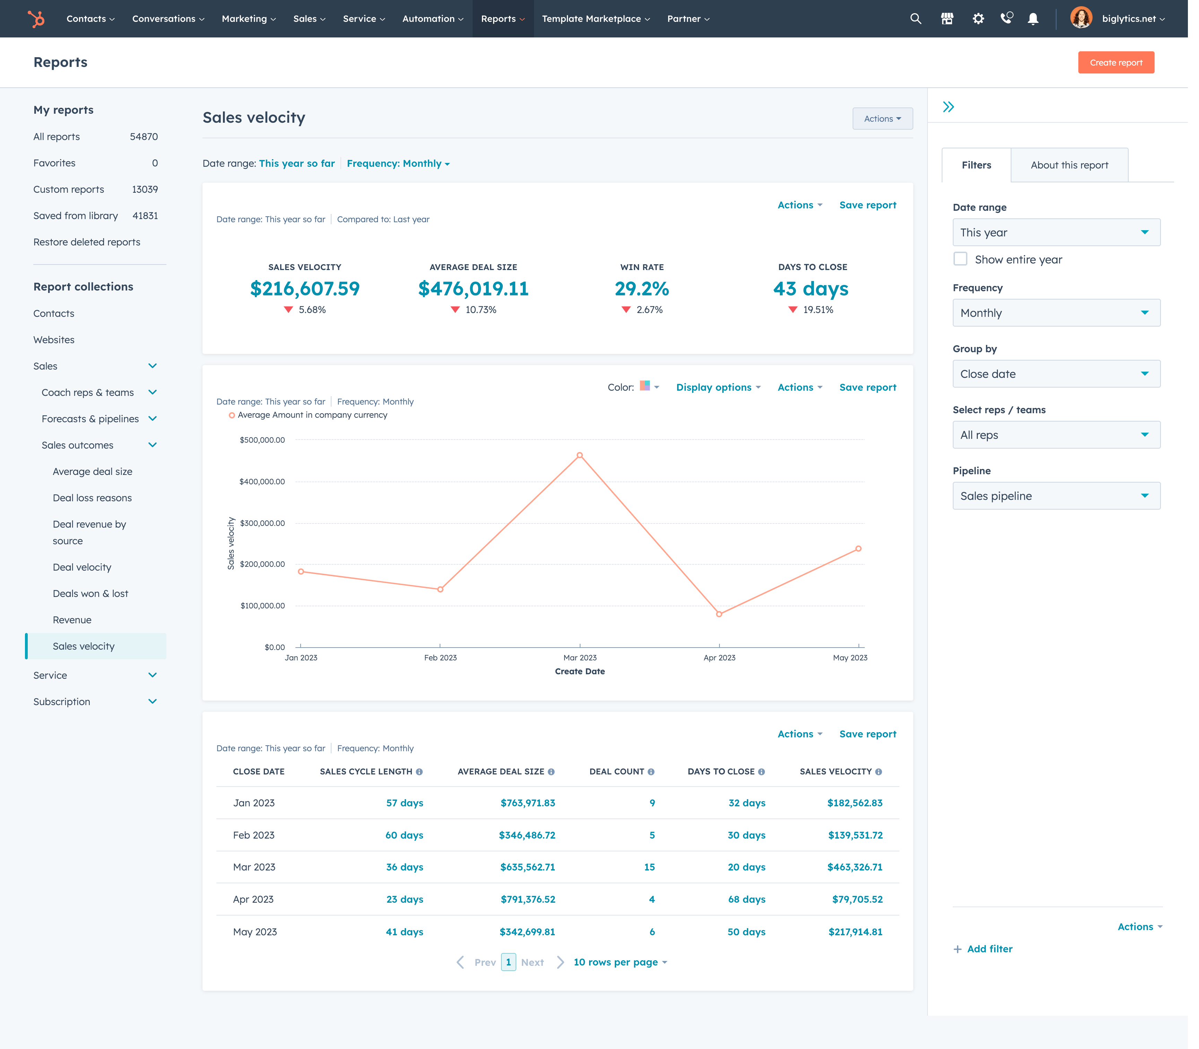Open the settings gear icon

click(978, 18)
